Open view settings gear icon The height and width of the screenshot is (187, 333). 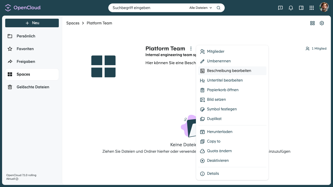click(322, 23)
